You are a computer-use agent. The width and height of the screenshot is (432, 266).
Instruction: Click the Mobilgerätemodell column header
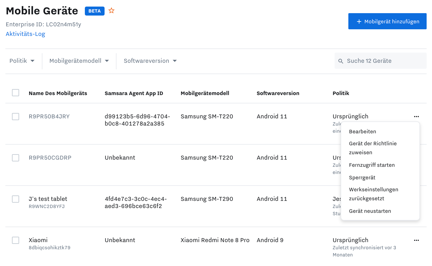(205, 93)
